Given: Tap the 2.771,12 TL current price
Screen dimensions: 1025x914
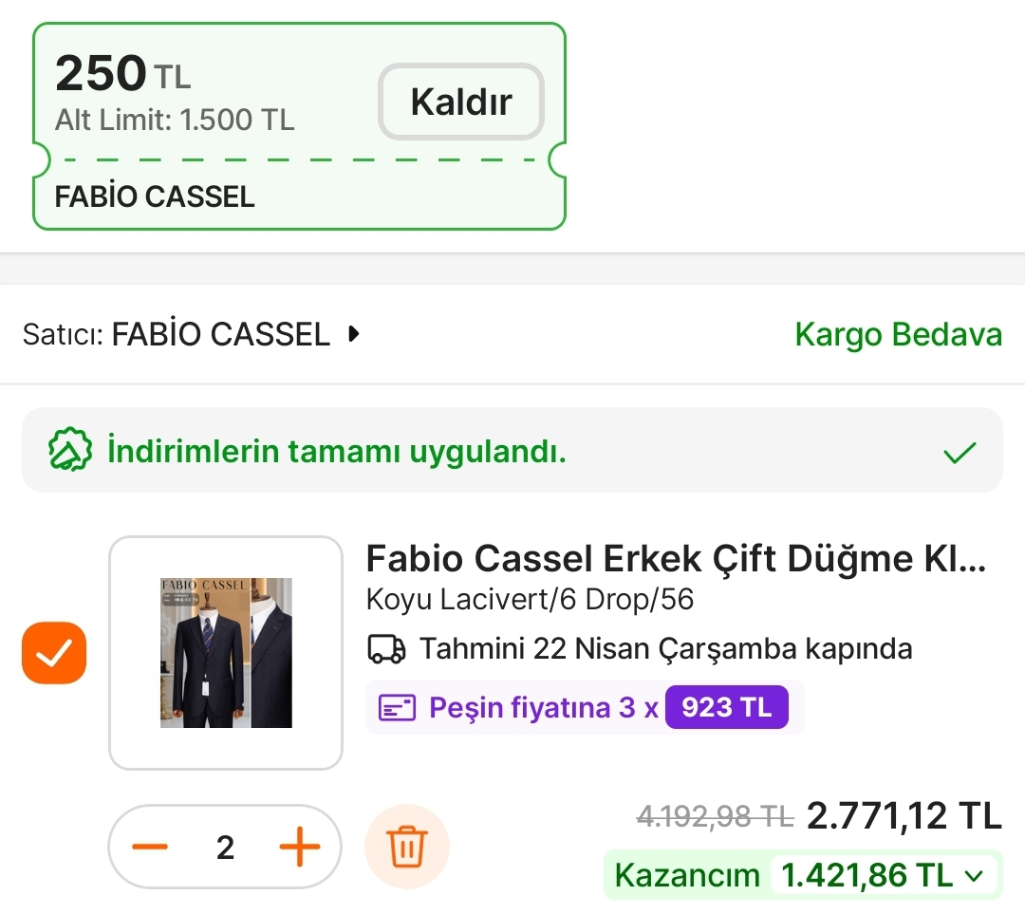Looking at the screenshot, I should click(x=904, y=815).
